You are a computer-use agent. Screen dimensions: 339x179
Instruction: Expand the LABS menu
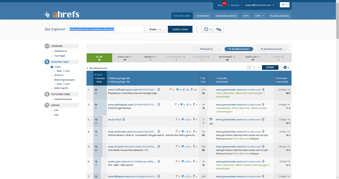coord(259,16)
